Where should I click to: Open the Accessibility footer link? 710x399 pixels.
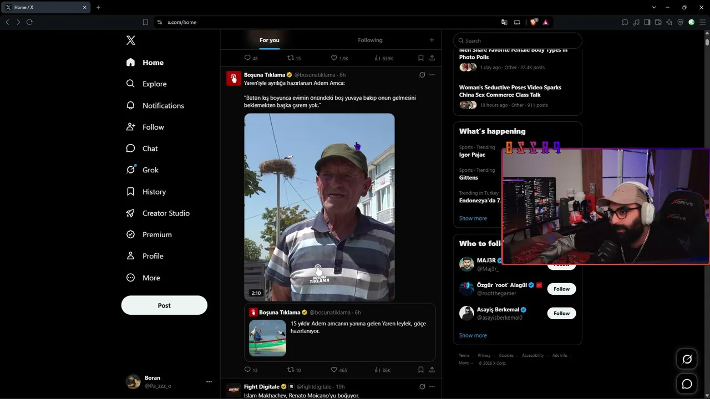pos(532,355)
